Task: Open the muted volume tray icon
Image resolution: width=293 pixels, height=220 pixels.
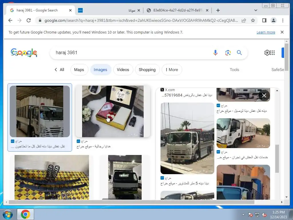Action: tap(264, 215)
